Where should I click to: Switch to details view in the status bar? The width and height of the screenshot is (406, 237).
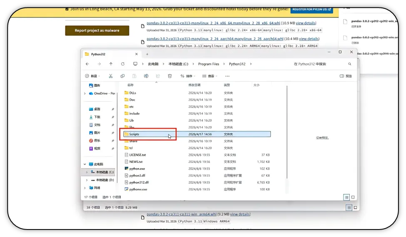[346, 197]
